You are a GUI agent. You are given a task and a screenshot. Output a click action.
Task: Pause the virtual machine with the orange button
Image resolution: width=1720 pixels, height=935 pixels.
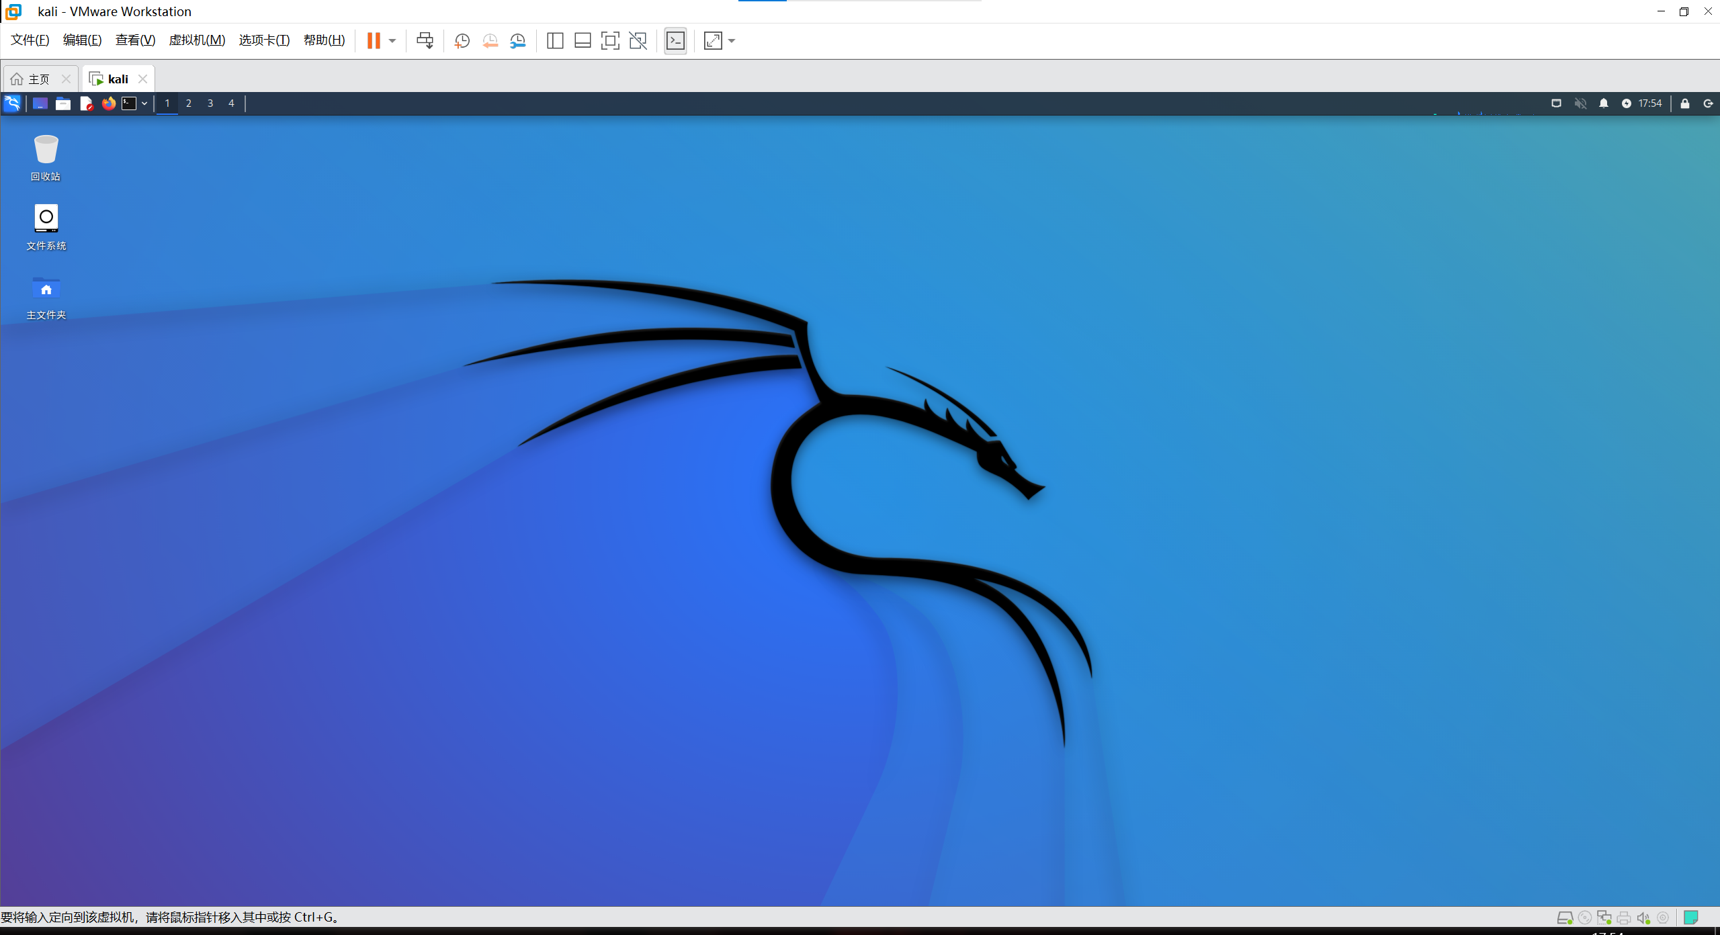click(x=374, y=41)
